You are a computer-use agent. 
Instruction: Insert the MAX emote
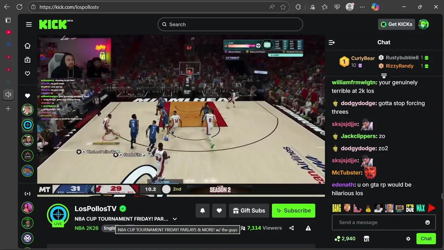point(420,208)
